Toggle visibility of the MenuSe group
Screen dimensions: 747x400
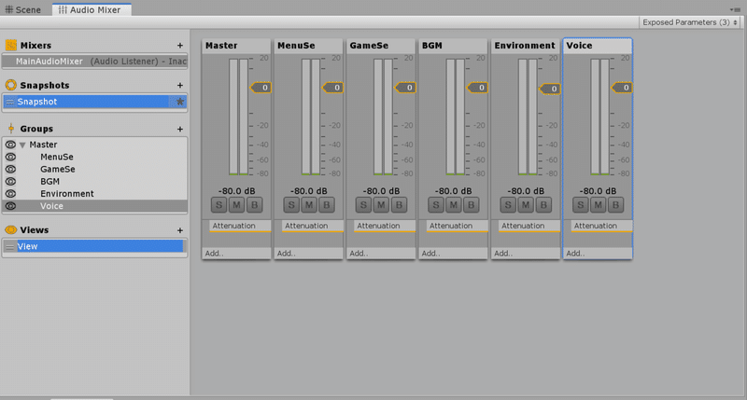click(x=10, y=157)
